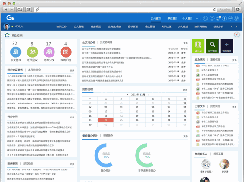Switch to the 常用工具 tab
Screen dimensions: 244x182
click(218, 154)
